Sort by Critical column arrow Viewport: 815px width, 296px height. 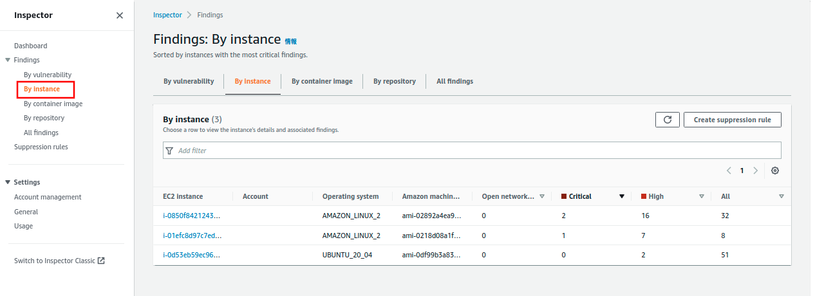[x=621, y=197]
